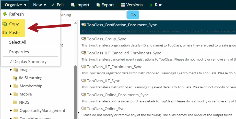The width and height of the screenshot is (236, 119).
Task: Click the Import toolbar button
Action: tap(80, 5)
